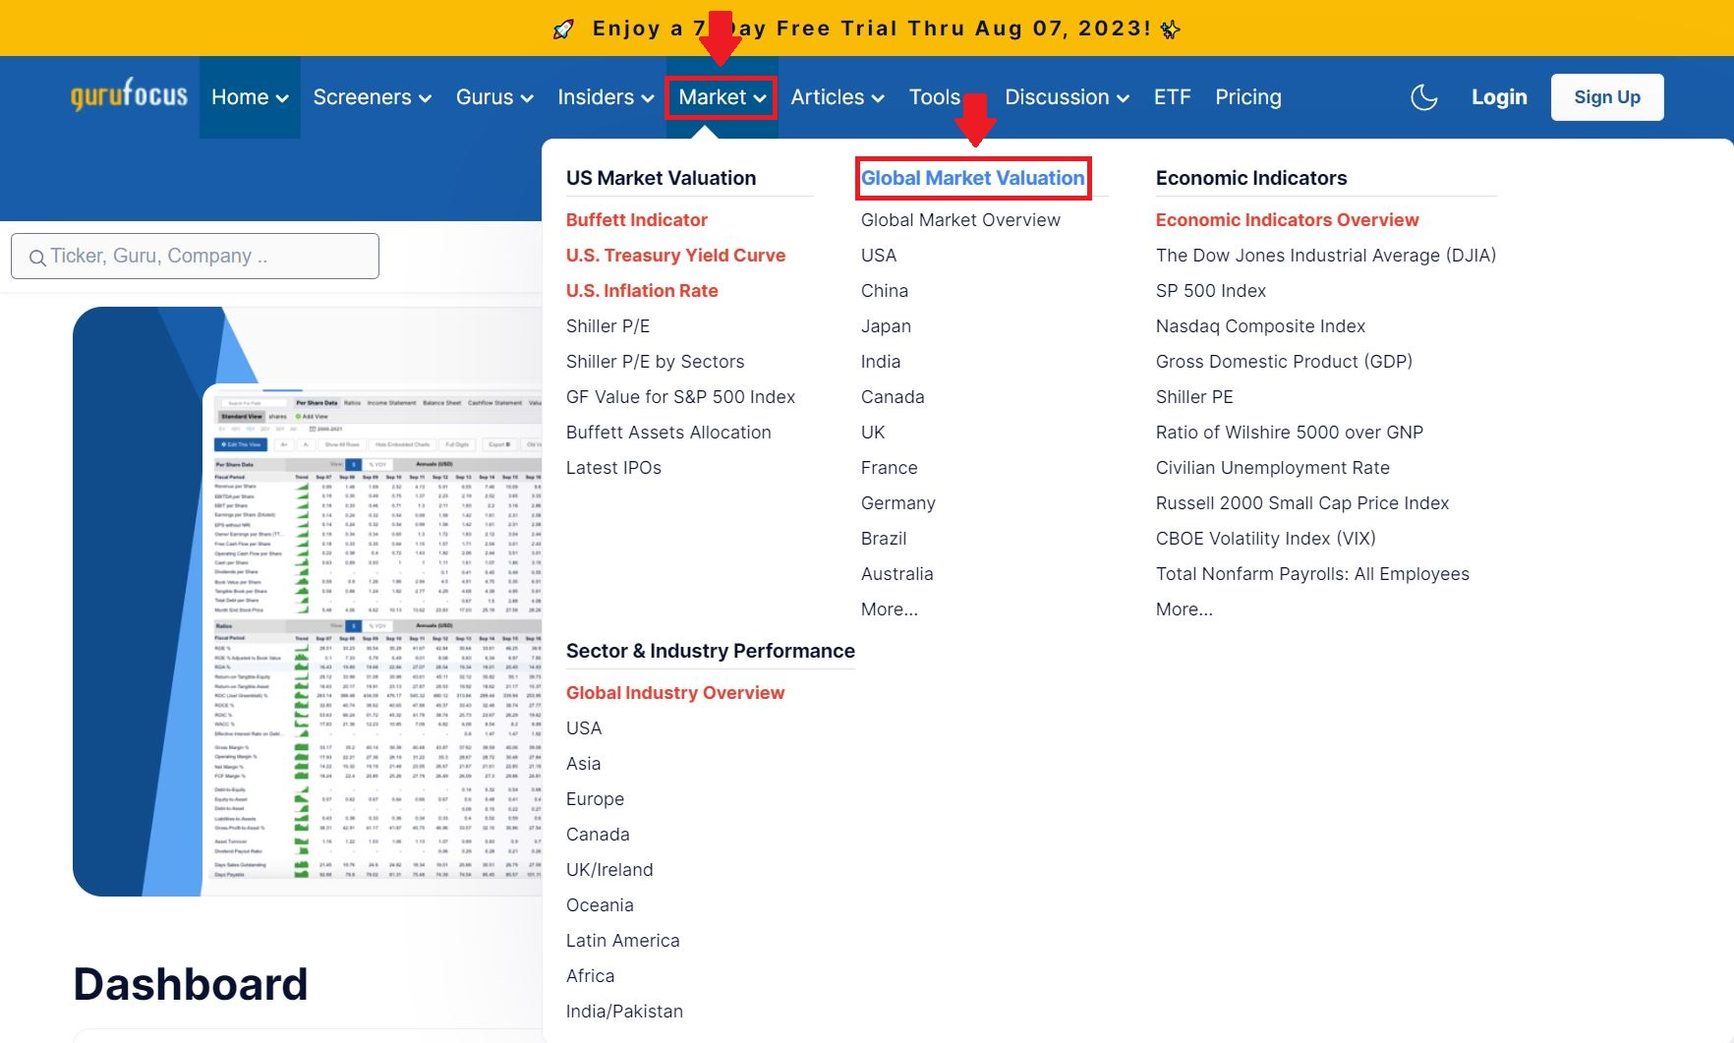The image size is (1734, 1043).
Task: Toggle dark mode moon icon
Action: [x=1423, y=97]
